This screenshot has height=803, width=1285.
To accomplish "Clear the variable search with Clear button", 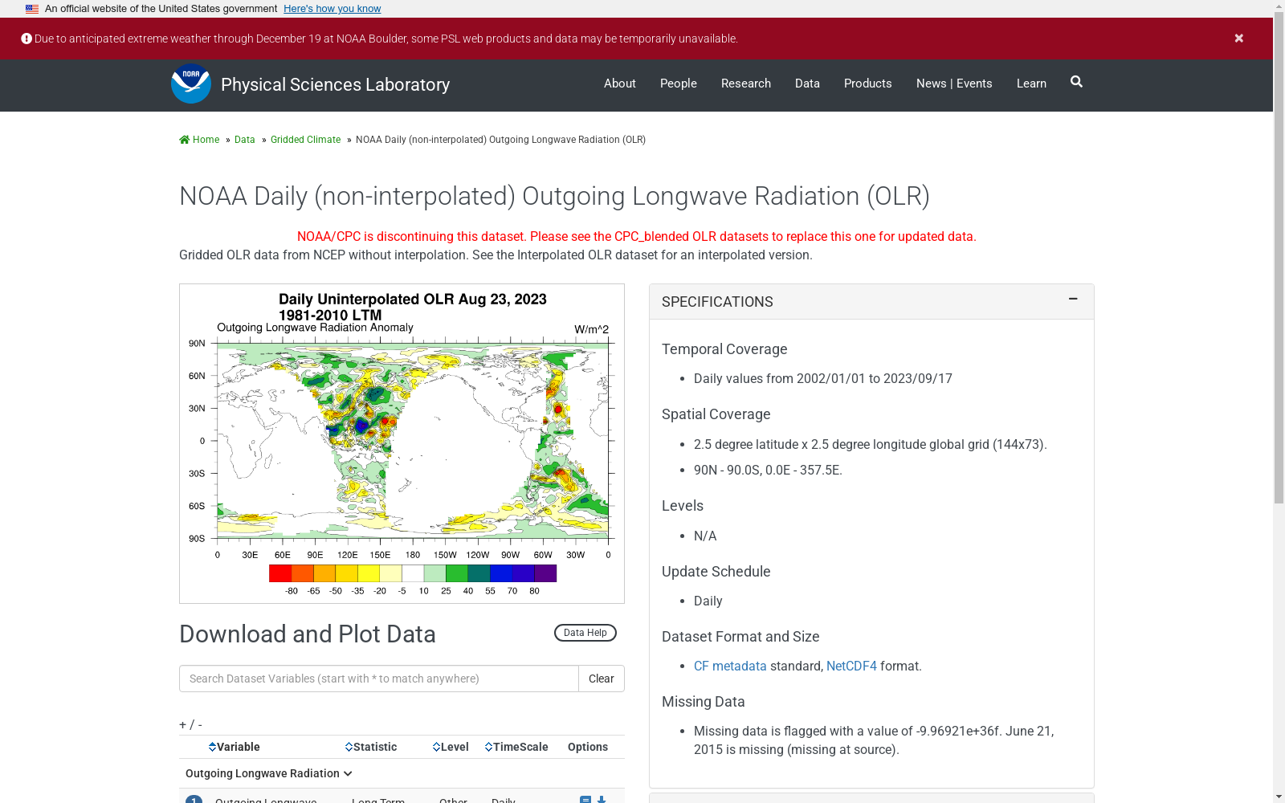I will [x=601, y=679].
